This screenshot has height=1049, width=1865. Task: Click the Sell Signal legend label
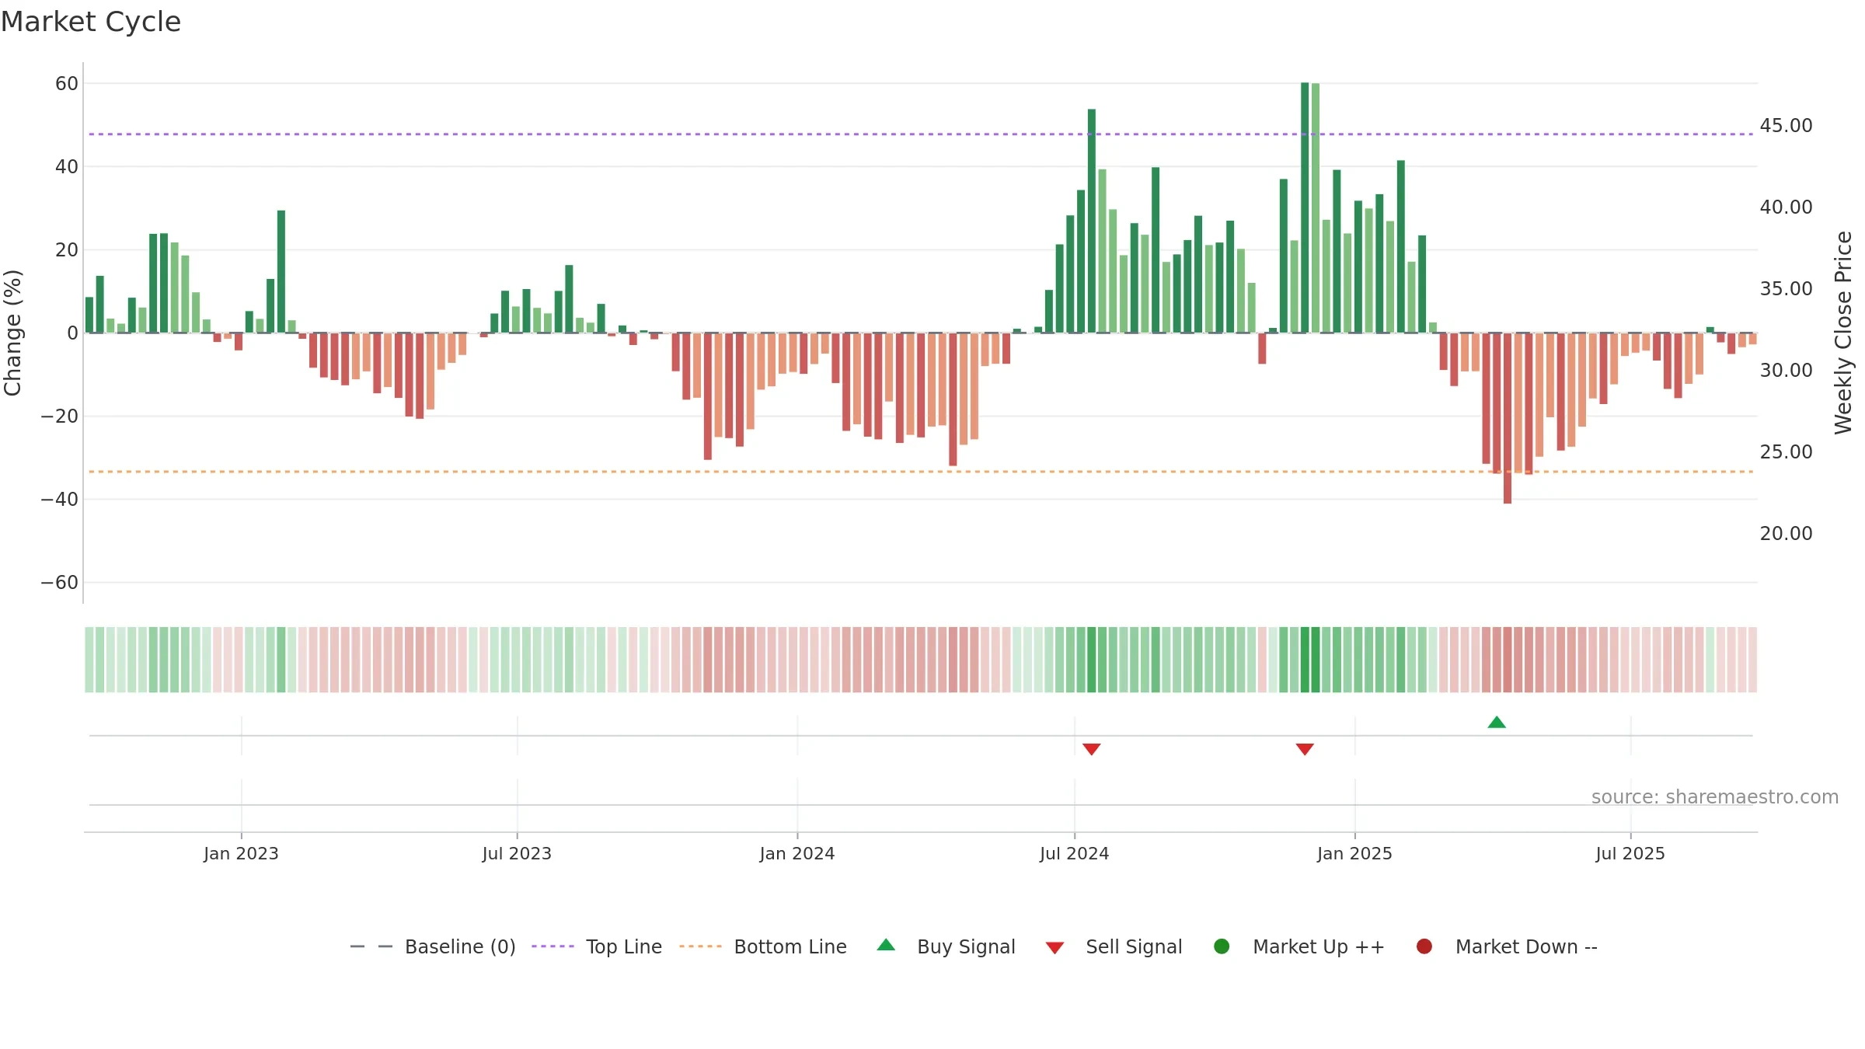1134,946
